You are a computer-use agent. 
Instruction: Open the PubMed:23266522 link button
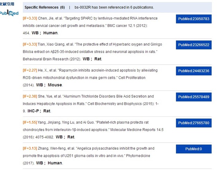(x=194, y=45)
